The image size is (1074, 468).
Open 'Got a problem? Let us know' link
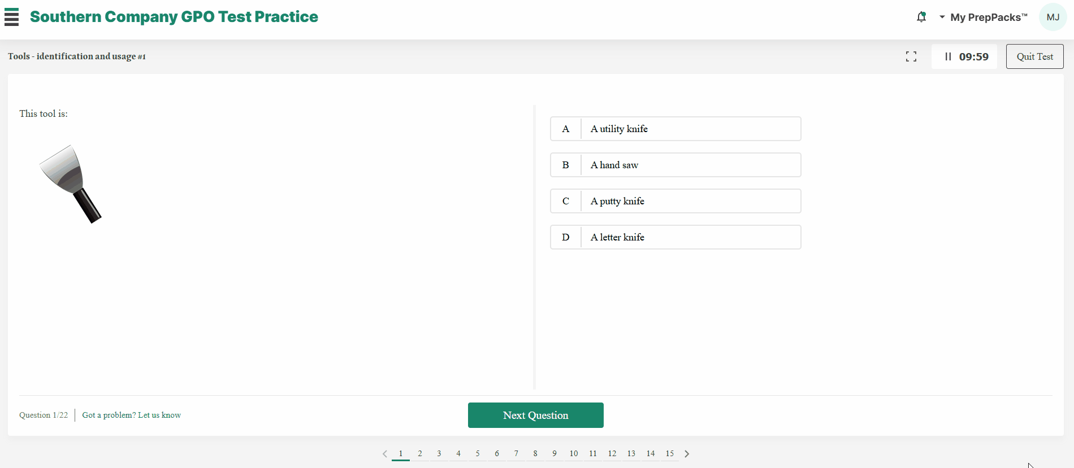pos(132,415)
